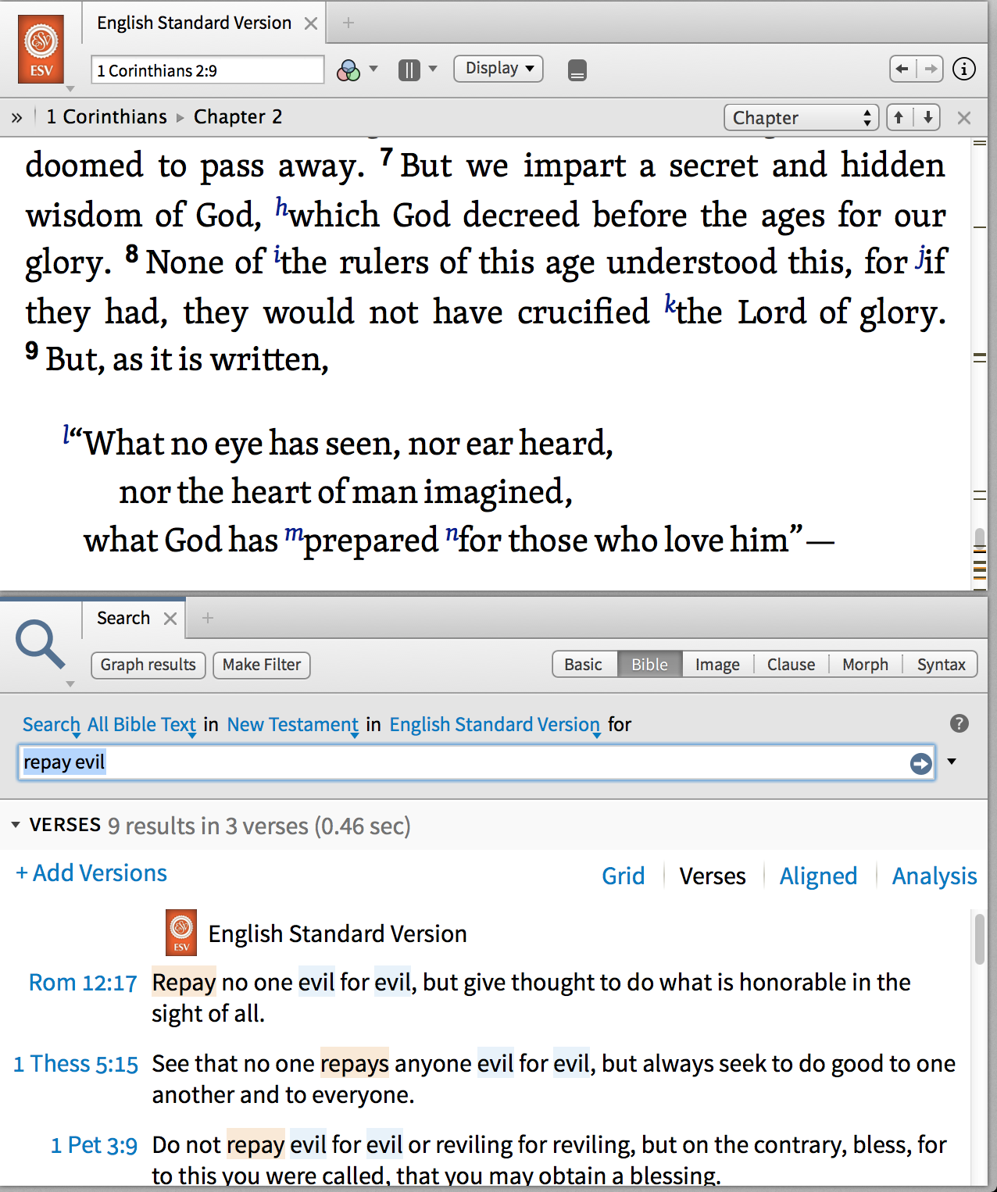The image size is (997, 1192).
Task: Click the parallel resources columns icon
Action: (409, 70)
